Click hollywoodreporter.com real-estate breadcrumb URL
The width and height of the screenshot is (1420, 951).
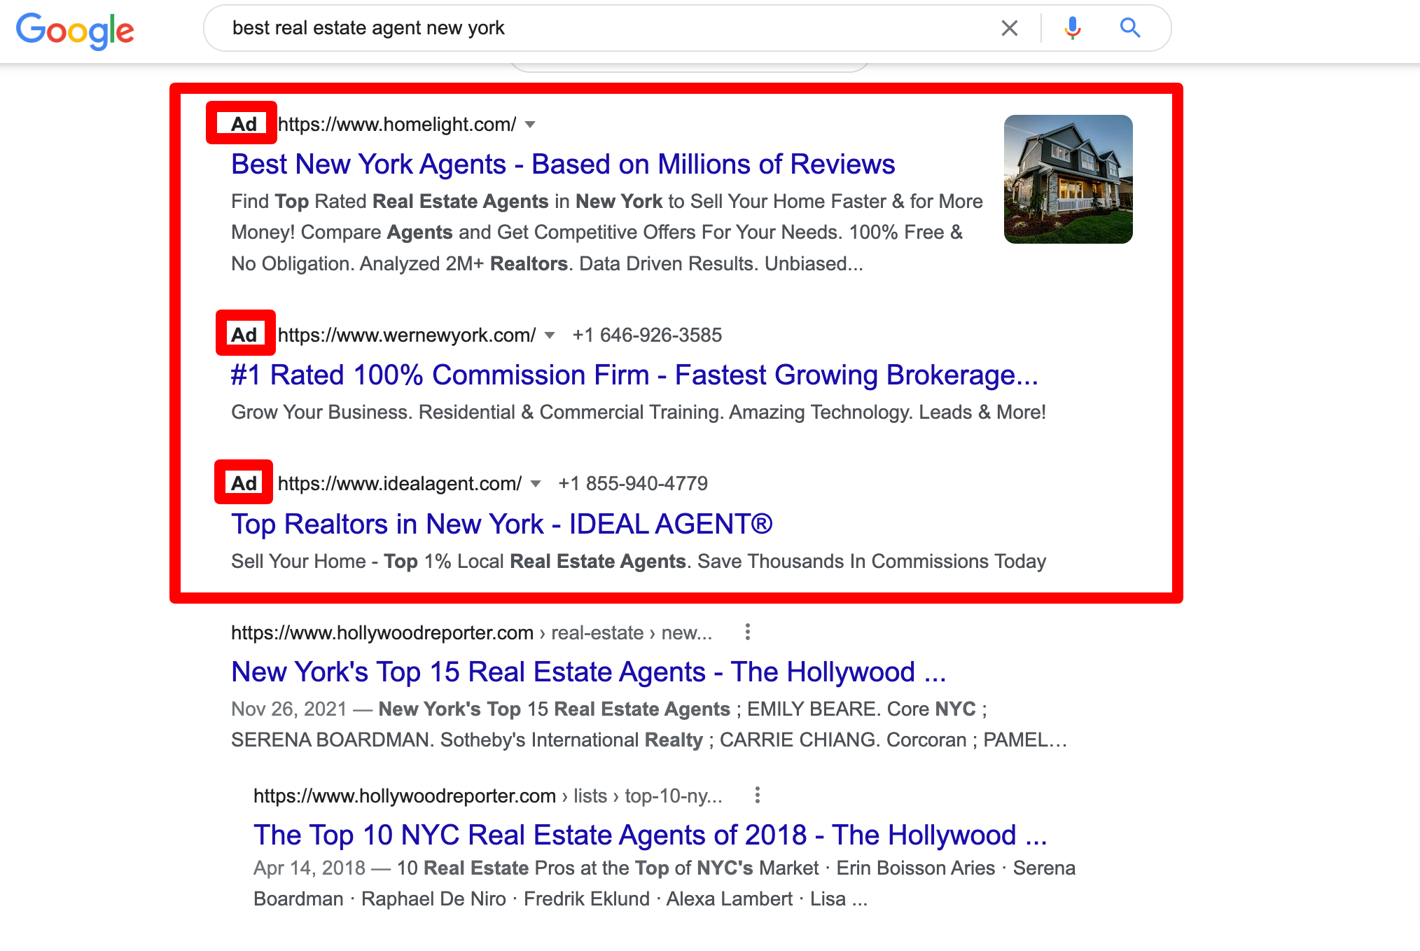[x=471, y=633]
